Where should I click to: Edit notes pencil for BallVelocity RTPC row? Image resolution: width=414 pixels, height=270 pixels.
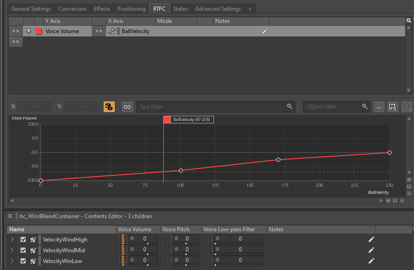coord(265,31)
